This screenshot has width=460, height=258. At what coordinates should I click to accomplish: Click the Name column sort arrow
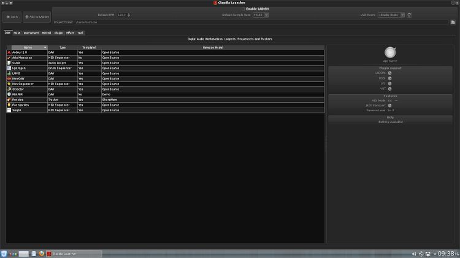[x=45, y=48]
